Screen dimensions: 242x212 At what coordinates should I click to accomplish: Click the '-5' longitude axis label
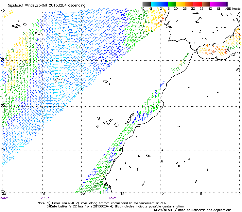(200, 194)
